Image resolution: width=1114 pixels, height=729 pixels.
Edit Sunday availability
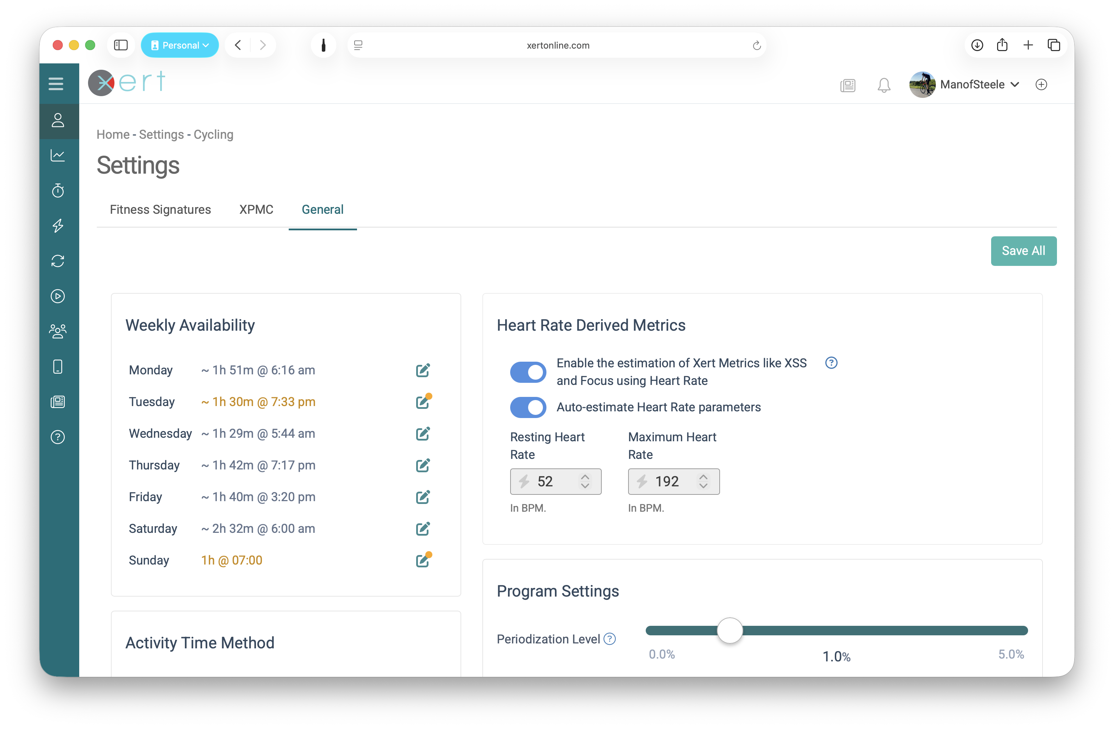(x=423, y=560)
